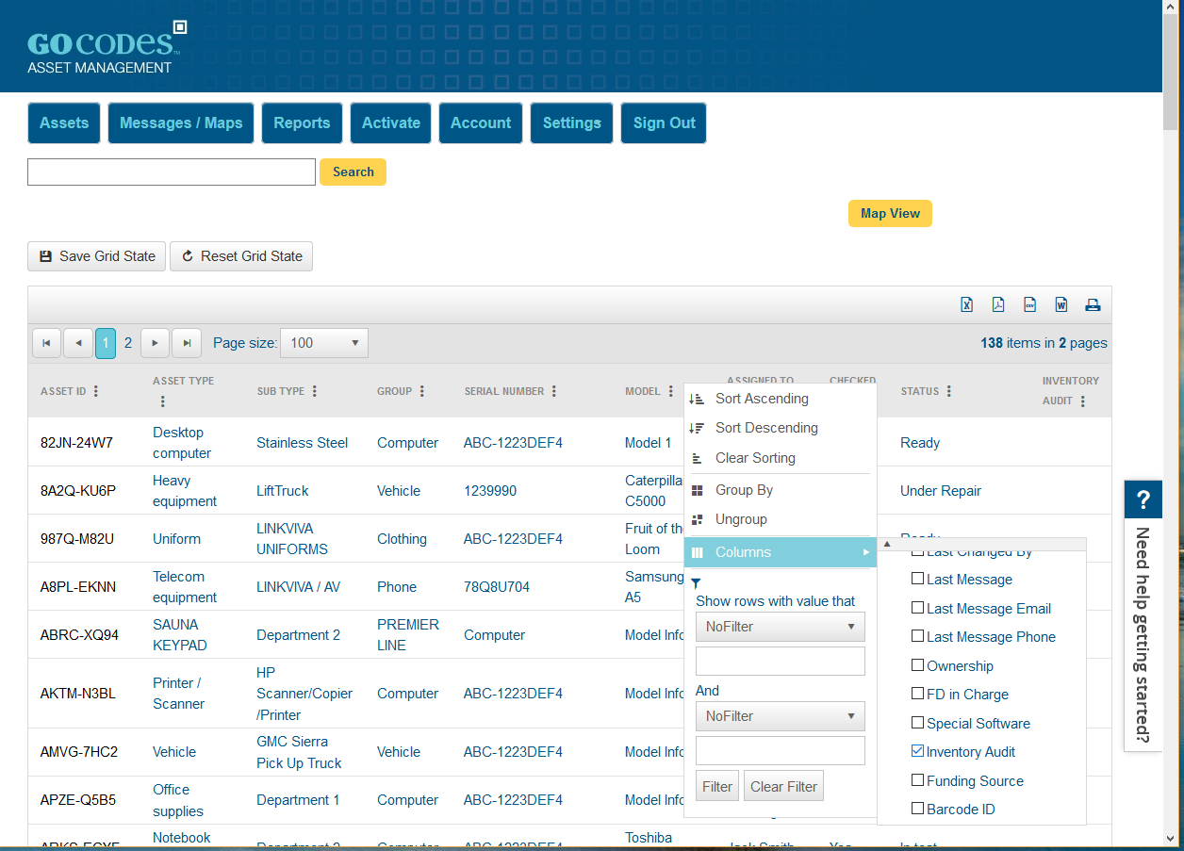Click the yellow Search button

click(x=354, y=172)
